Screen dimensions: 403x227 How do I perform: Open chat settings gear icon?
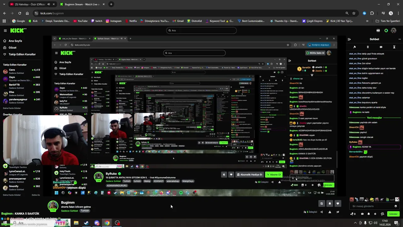[375, 214]
